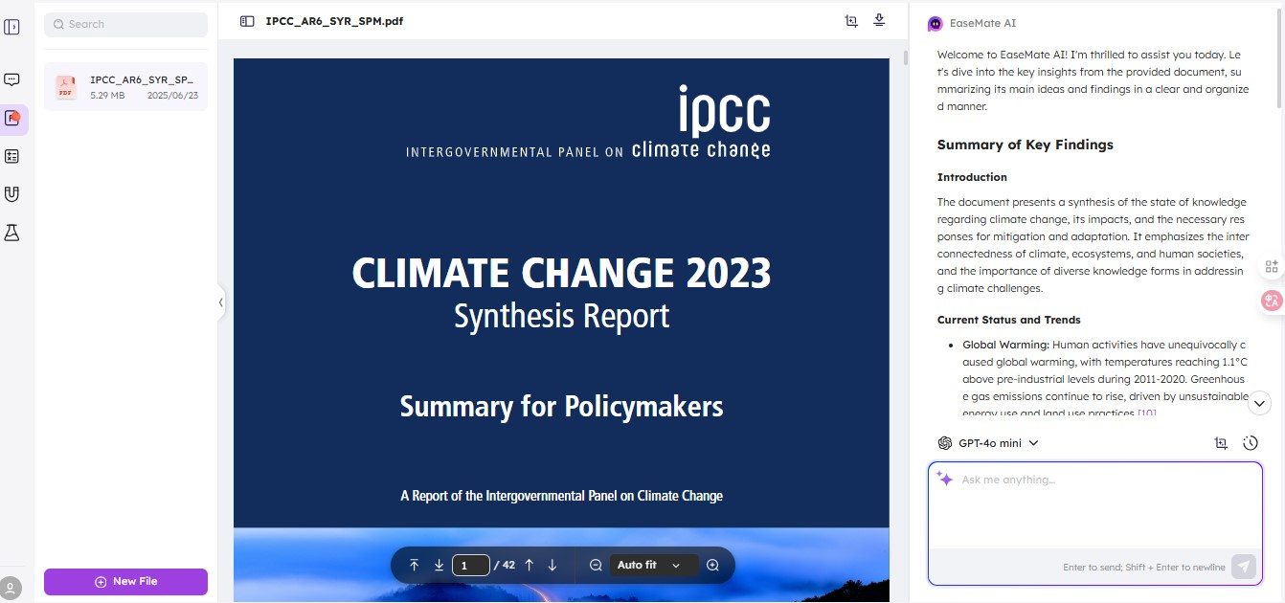Open the citation link [10]

pos(1146,413)
